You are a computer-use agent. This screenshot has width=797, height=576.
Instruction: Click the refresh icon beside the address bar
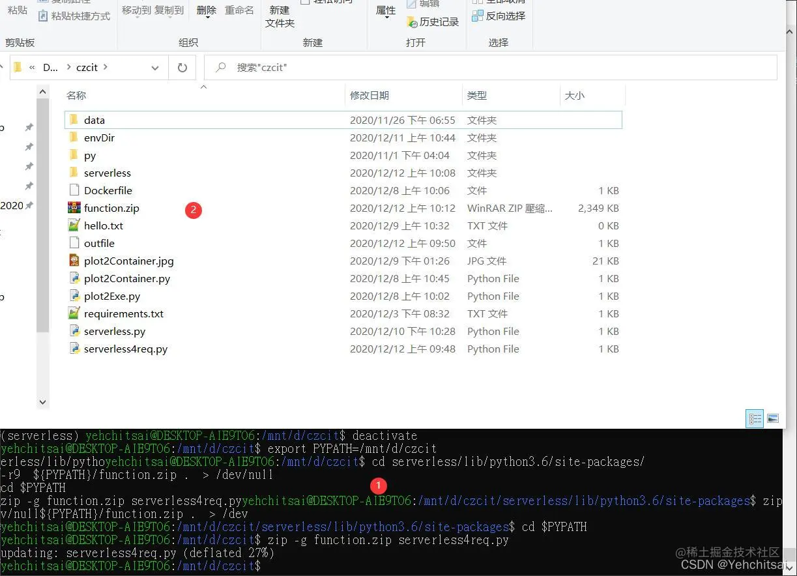click(x=182, y=67)
